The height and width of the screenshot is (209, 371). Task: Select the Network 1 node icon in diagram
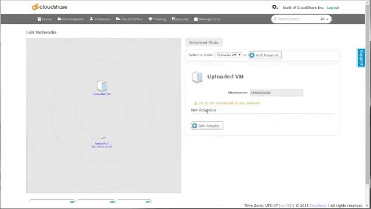(101, 137)
